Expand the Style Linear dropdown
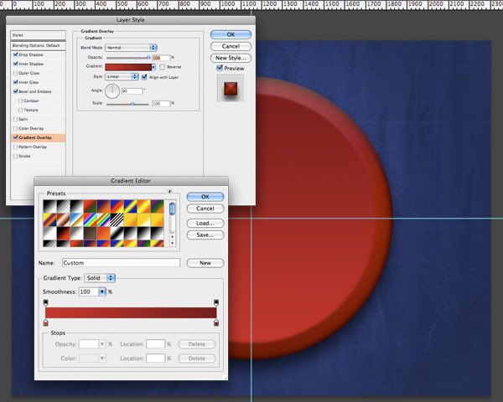 pos(122,76)
